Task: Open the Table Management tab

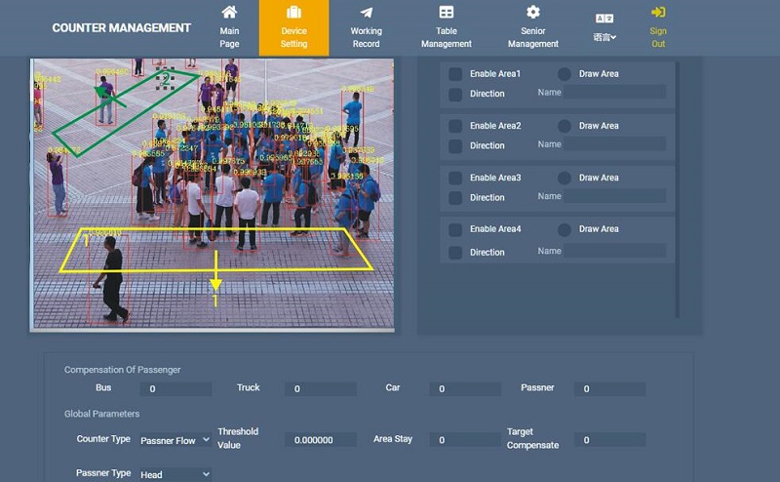Action: pyautogui.click(x=447, y=27)
